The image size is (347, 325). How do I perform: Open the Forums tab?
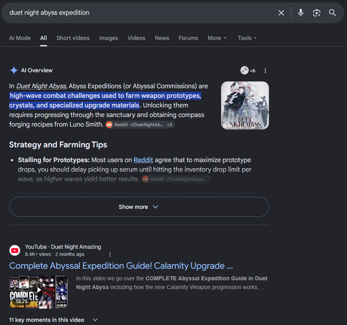tap(188, 38)
